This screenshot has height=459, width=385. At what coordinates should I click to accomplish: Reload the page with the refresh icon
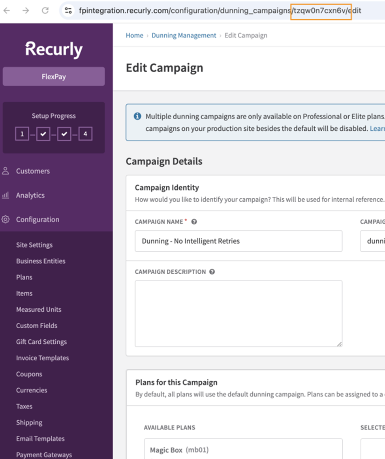click(45, 11)
